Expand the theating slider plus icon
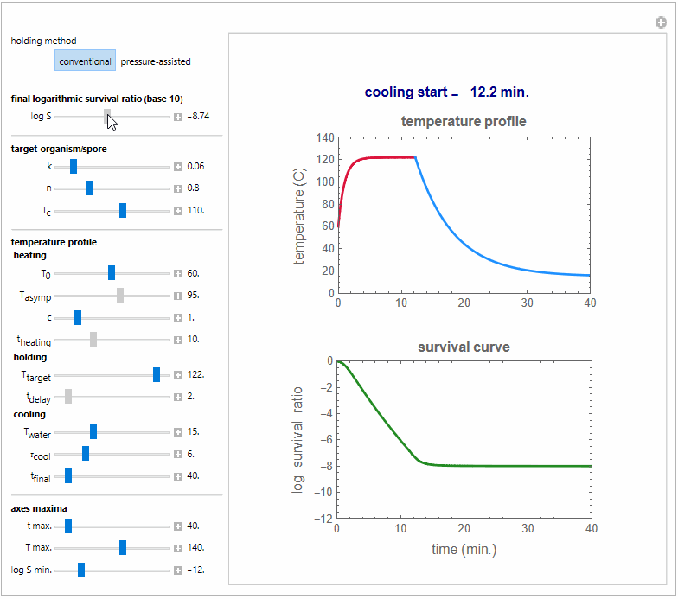Screen dimensions: 678x599 [x=178, y=340]
